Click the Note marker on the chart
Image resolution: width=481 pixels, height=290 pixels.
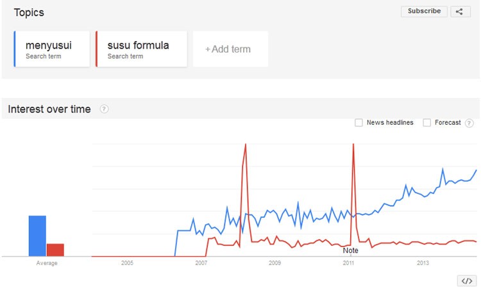pos(351,250)
